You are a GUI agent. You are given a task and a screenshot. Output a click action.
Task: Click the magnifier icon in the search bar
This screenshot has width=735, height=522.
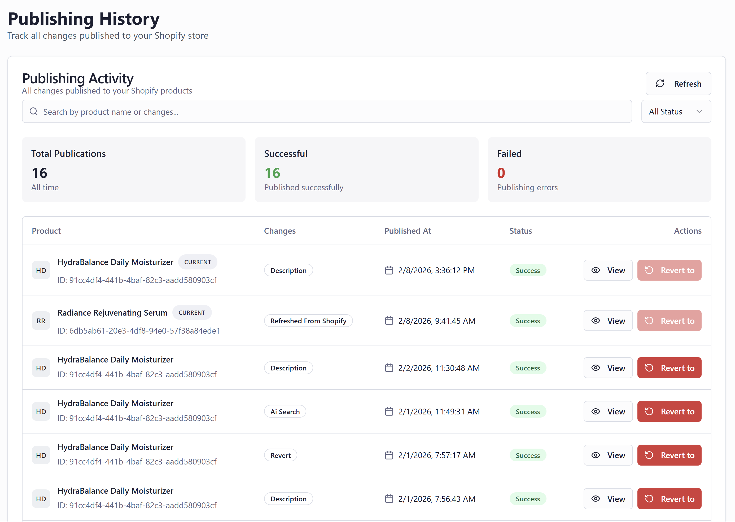(x=34, y=111)
